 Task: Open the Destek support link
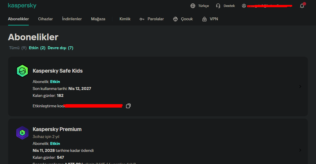(x=229, y=6)
